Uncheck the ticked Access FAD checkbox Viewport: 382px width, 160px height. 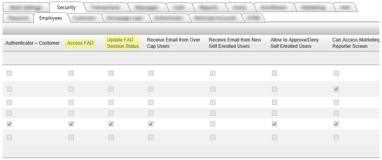pyautogui.click(x=71, y=124)
